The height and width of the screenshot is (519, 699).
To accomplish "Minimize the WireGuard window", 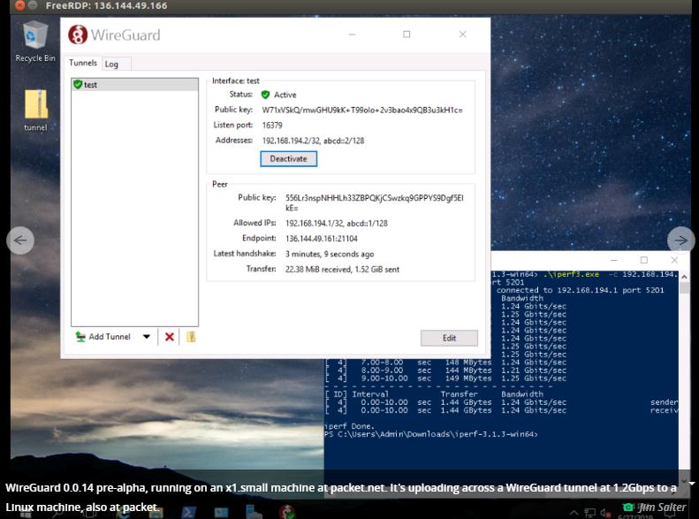I will pos(352,34).
